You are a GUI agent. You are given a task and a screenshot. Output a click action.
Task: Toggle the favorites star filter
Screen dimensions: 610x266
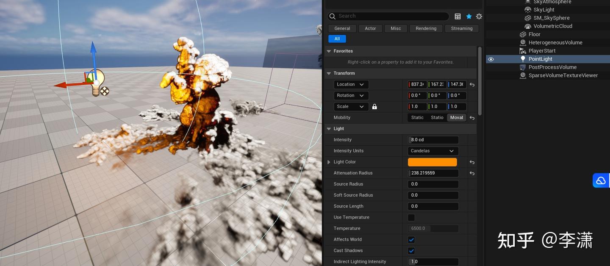(469, 17)
